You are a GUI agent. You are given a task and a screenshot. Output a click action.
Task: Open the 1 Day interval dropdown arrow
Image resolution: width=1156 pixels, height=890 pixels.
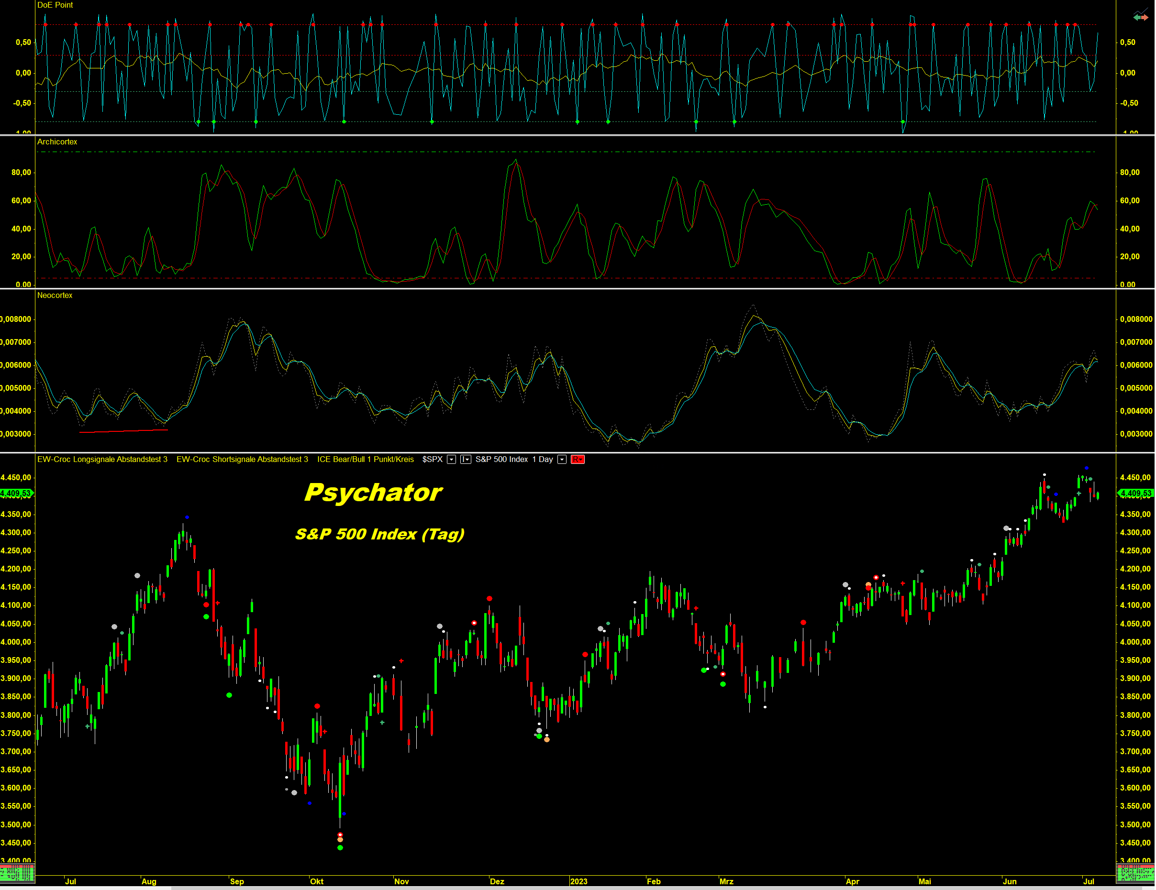pos(562,459)
